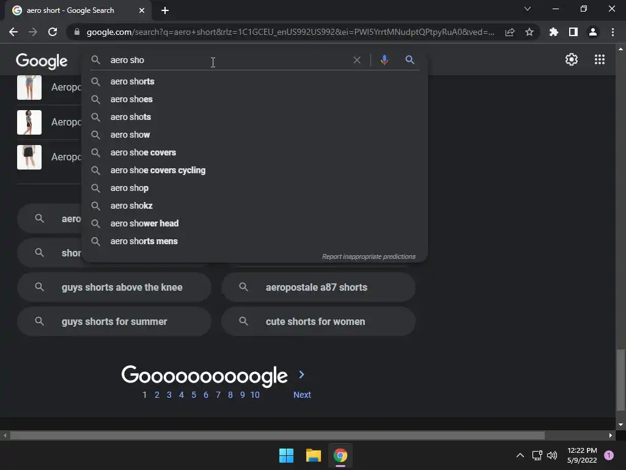The width and height of the screenshot is (626, 470).
Task: Click the vertical scrollbar up arrow
Action: (620, 49)
